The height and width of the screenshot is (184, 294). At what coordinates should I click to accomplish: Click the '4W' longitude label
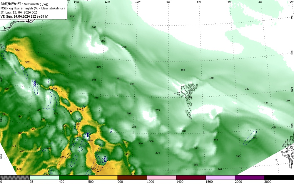(x=230, y=2)
